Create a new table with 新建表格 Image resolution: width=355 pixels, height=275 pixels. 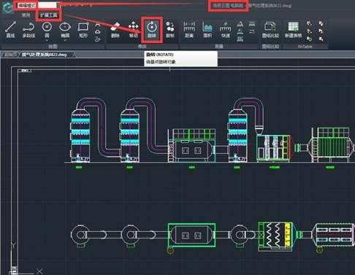tap(294, 30)
